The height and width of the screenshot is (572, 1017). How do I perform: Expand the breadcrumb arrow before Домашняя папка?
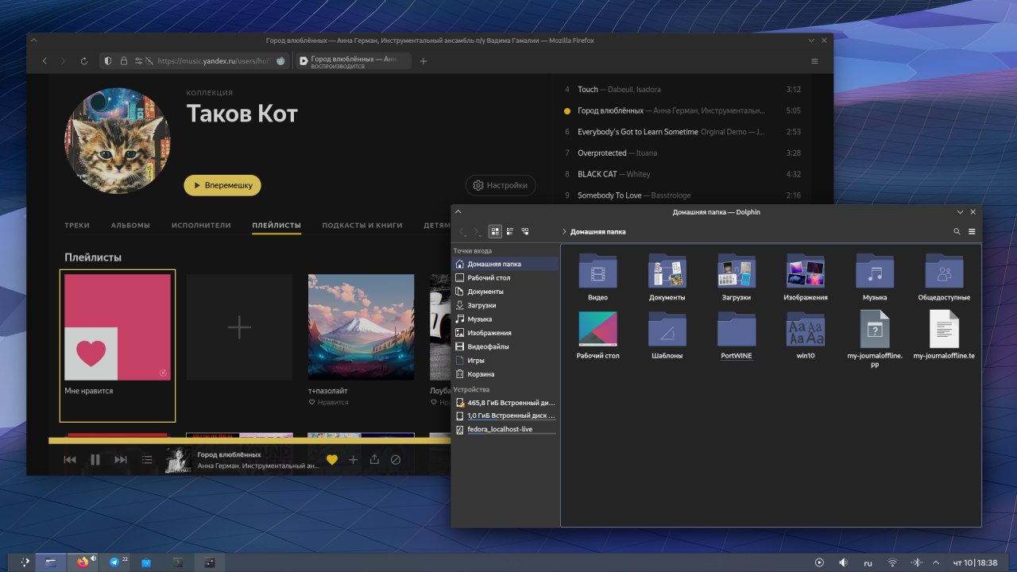tap(564, 232)
